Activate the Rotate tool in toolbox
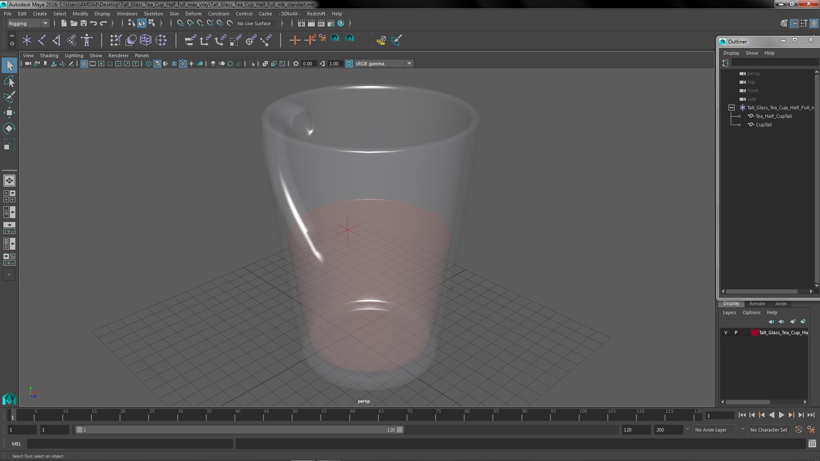Screen dimensions: 820x461 (x=9, y=128)
